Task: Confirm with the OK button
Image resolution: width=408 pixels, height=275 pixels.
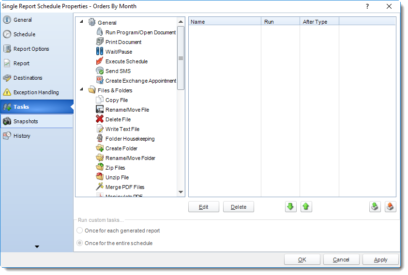Action: click(302, 260)
